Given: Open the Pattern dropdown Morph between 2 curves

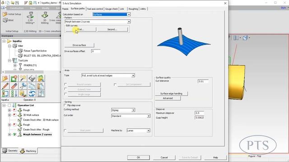Looking at the screenshot, I should [129, 22].
